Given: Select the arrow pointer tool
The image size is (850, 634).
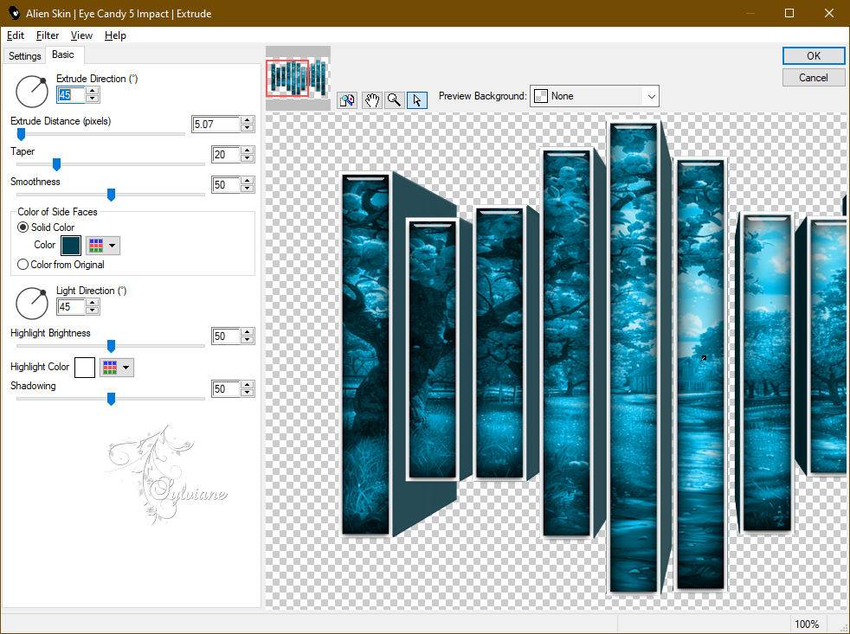Looking at the screenshot, I should pos(417,100).
